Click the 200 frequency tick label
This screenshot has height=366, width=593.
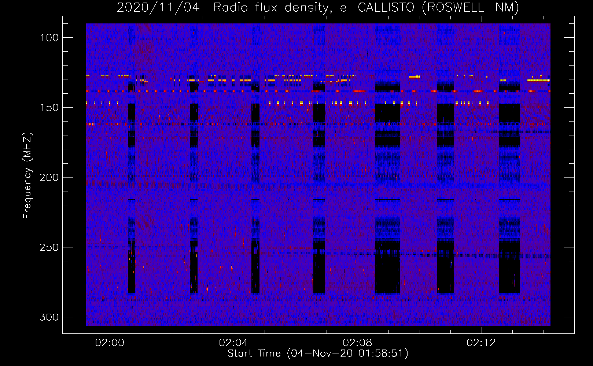click(x=49, y=178)
